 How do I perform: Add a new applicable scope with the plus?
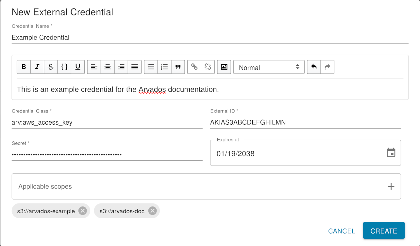click(391, 186)
